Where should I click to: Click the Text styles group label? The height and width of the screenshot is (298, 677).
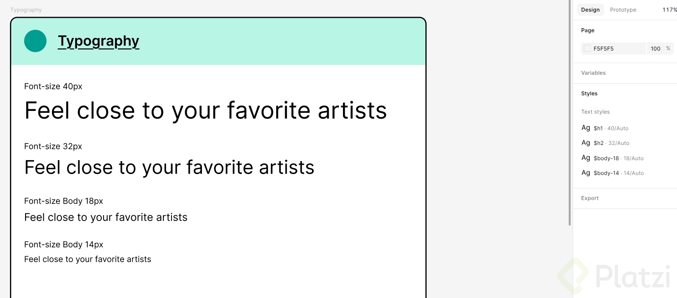[x=596, y=112]
